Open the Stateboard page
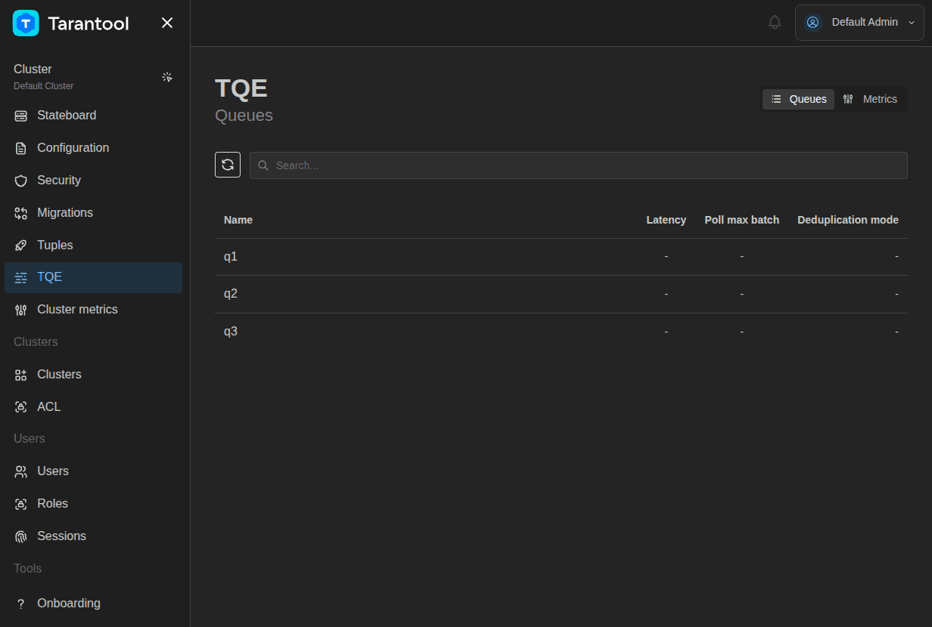 93,116
